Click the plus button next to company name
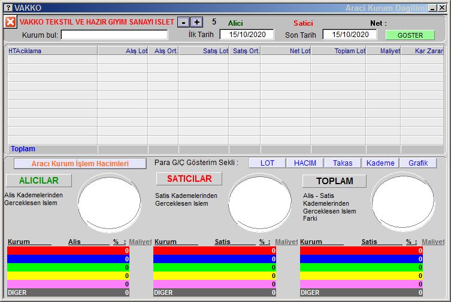Viewport: 451px width, 302px height. [196, 22]
